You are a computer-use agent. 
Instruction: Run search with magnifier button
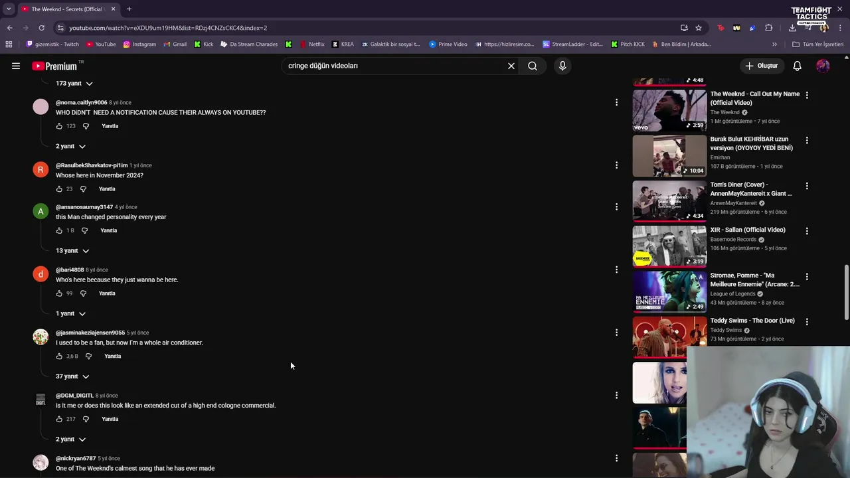point(533,66)
